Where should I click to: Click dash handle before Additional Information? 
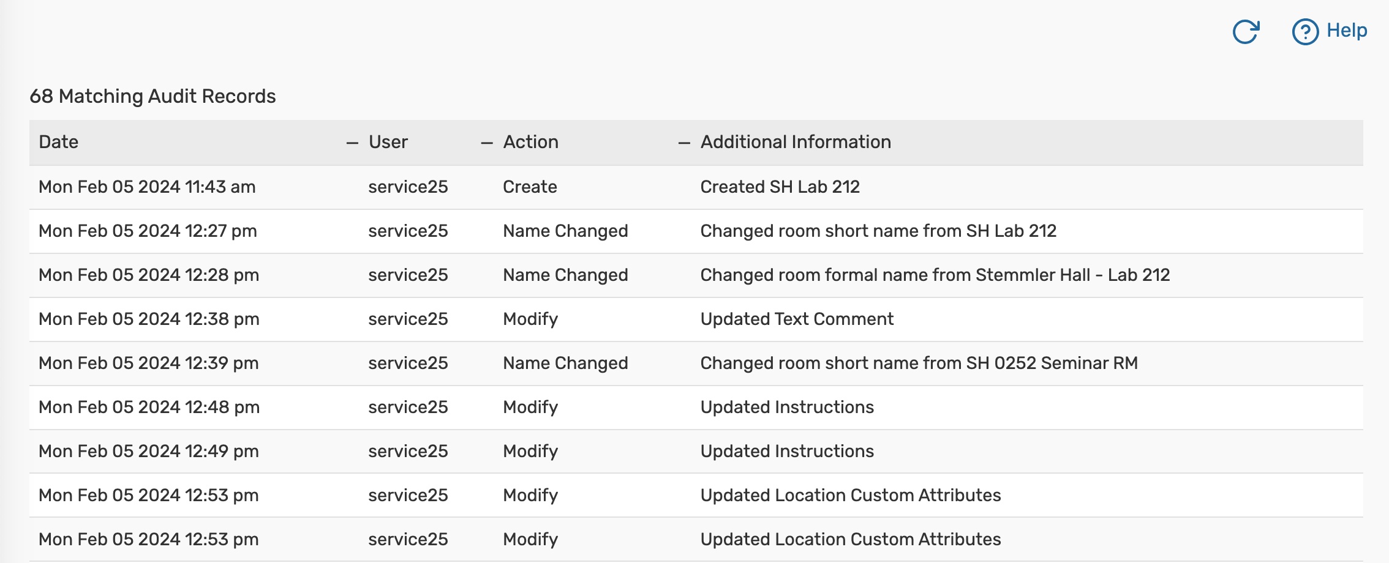pos(684,143)
